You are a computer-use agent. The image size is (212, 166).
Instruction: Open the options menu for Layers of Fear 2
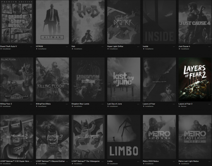[x=209, y=104]
